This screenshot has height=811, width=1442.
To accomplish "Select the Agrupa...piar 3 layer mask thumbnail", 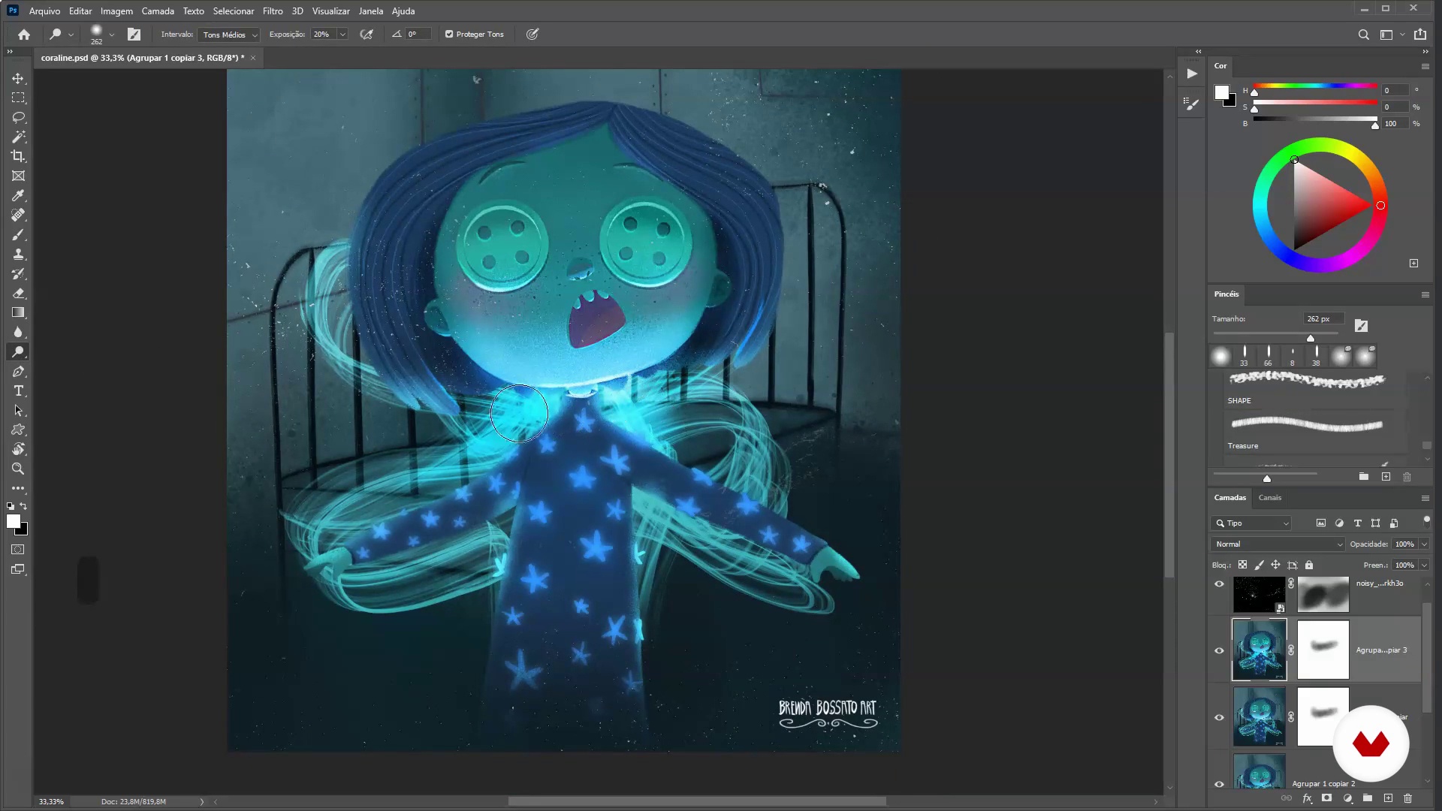I will 1323,650.
